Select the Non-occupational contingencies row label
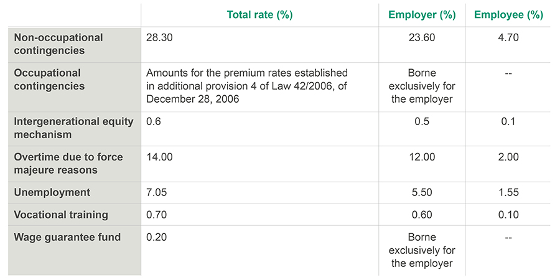This screenshot has height=280, width=560. click(x=58, y=44)
